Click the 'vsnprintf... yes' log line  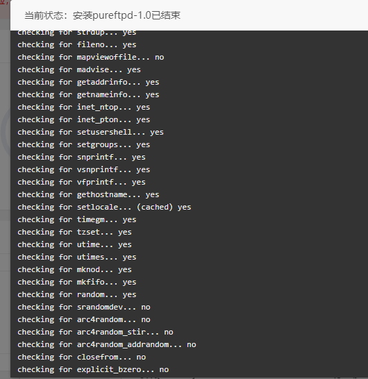pos(83,169)
